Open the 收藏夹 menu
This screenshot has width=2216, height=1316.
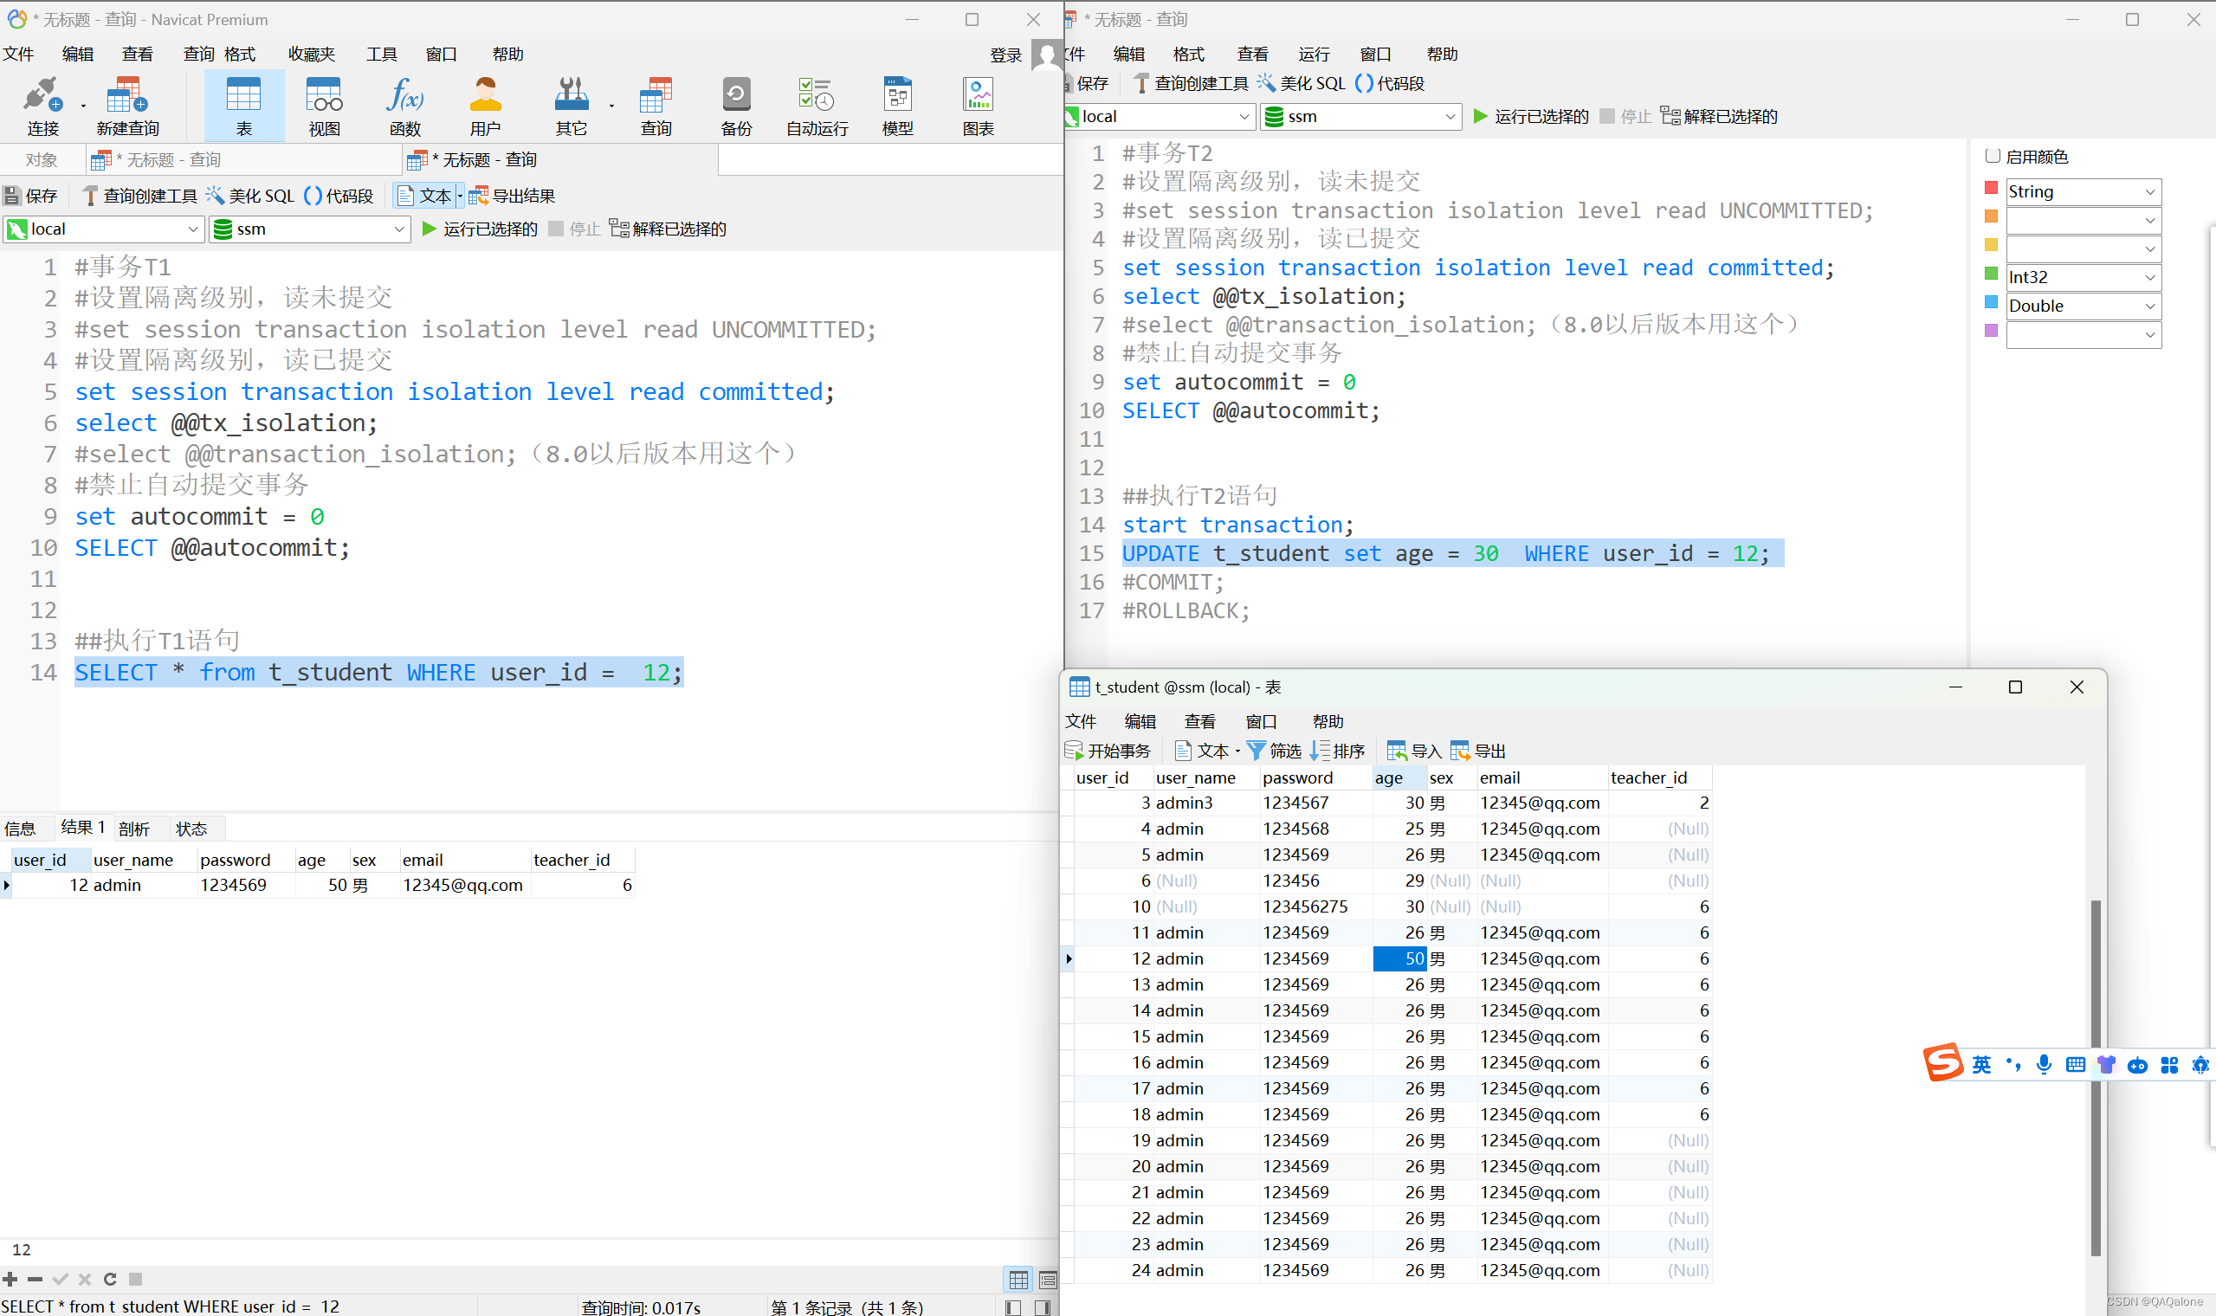(311, 54)
